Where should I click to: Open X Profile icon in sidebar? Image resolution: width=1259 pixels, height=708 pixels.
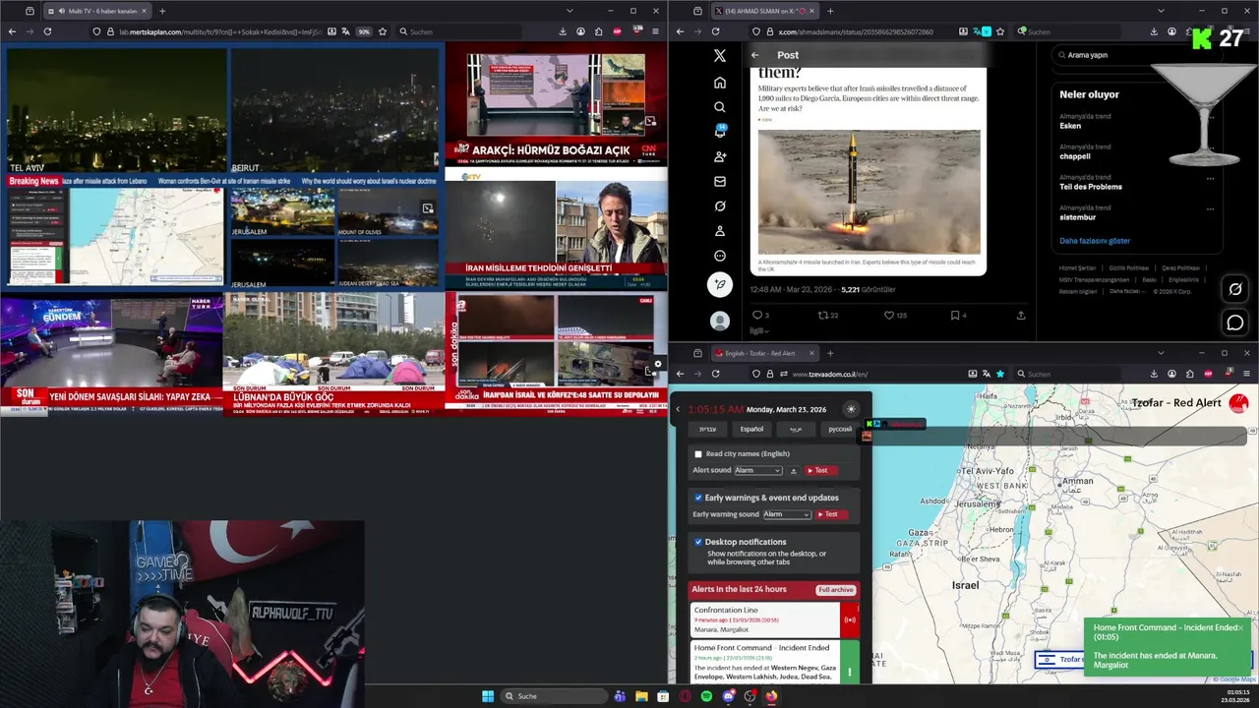(x=720, y=231)
